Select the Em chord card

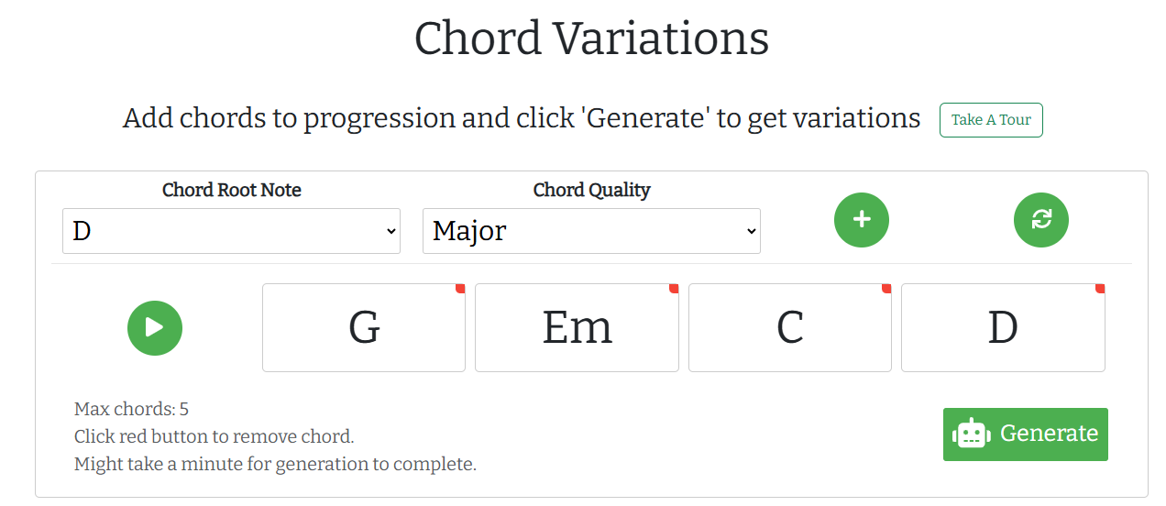tap(577, 328)
